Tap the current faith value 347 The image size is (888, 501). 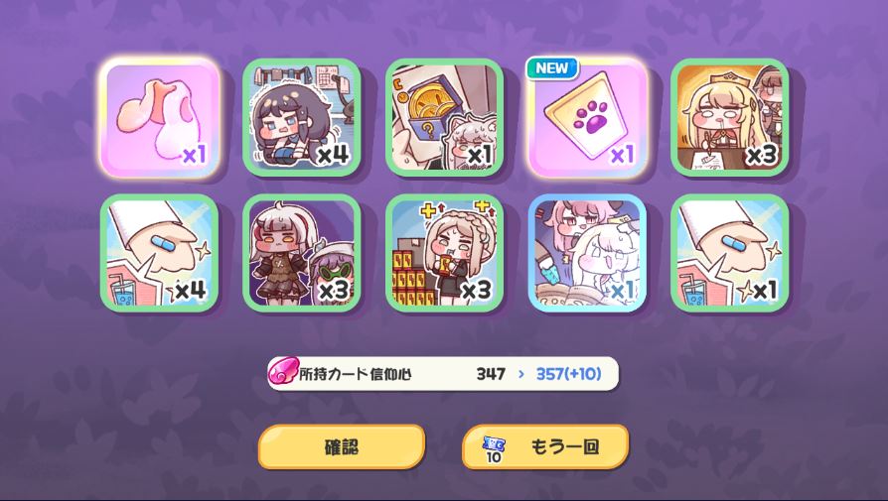(491, 374)
